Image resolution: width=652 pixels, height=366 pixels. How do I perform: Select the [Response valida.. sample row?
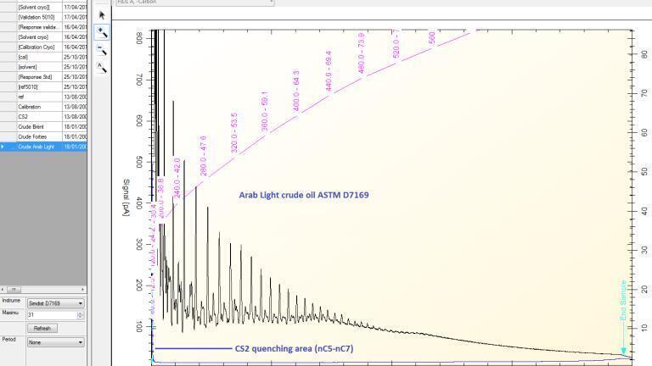click(x=43, y=27)
